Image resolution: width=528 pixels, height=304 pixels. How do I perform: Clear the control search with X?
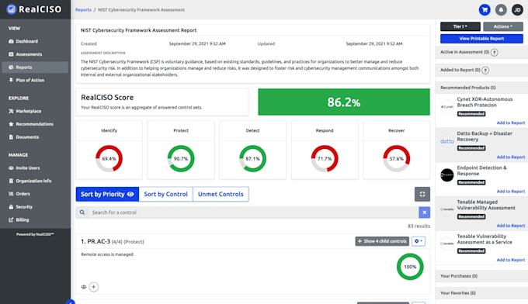point(424,212)
